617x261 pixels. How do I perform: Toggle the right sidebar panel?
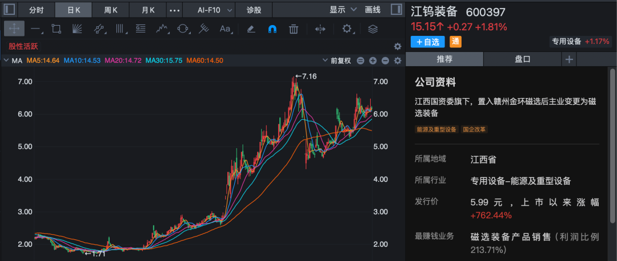395,10
